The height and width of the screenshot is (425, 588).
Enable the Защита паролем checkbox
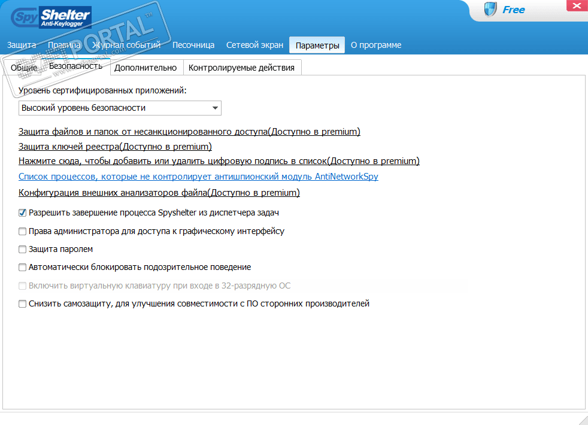(x=23, y=249)
